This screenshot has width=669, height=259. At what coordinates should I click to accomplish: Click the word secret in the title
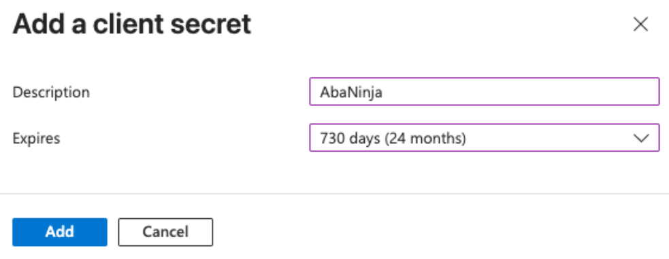click(x=211, y=24)
